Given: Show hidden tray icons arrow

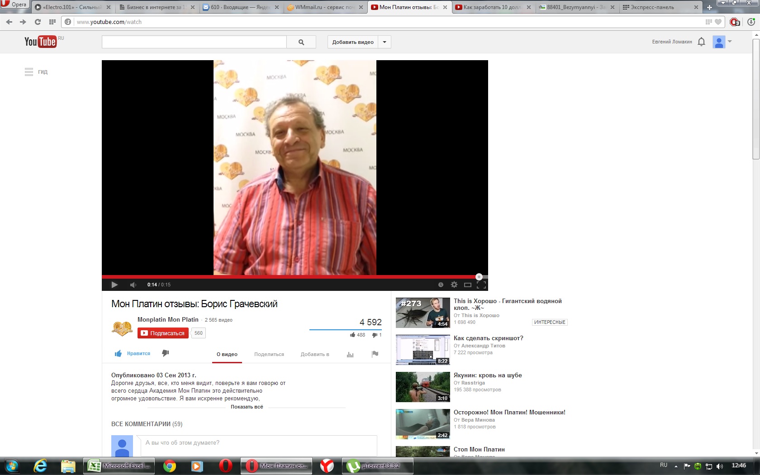Looking at the screenshot, I should (676, 466).
